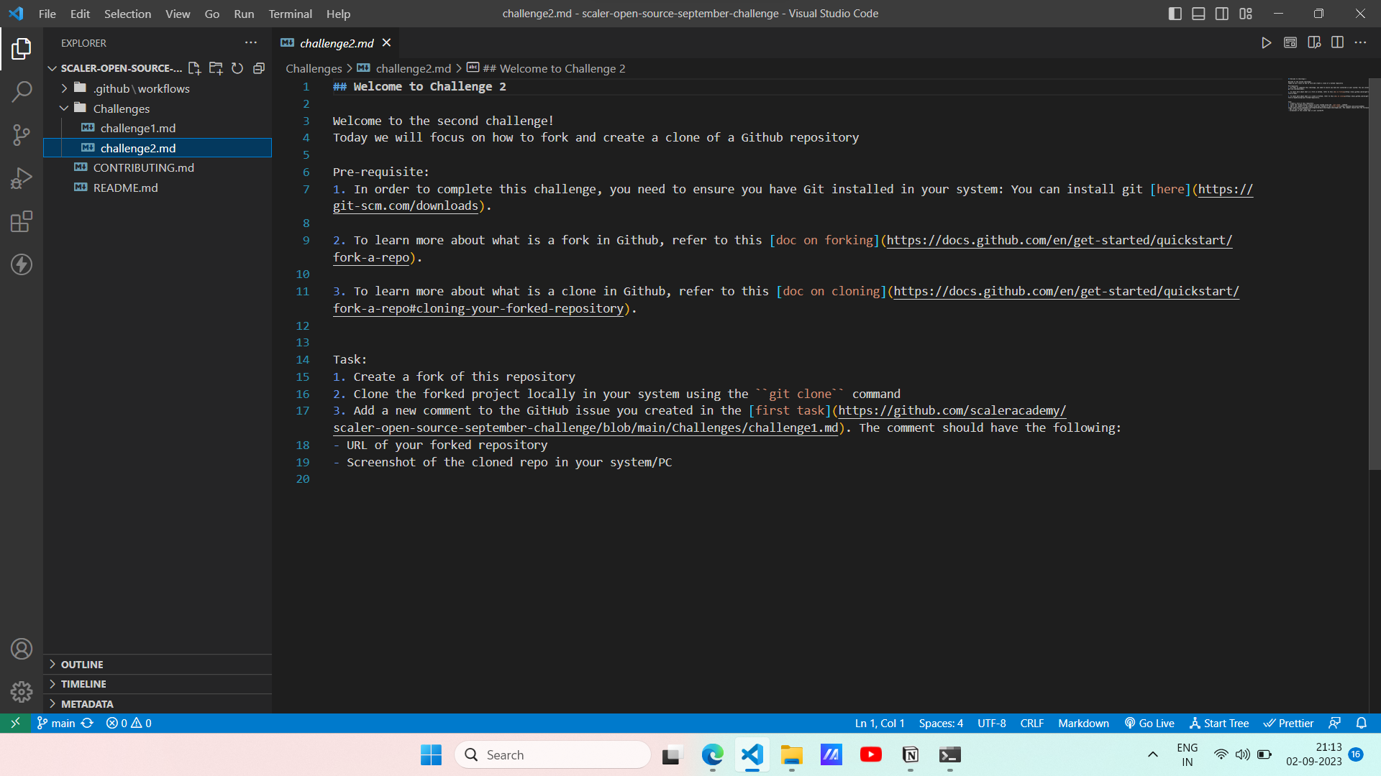1381x776 pixels.
Task: Toggle the Secondary Side Bar
Action: point(1221,13)
